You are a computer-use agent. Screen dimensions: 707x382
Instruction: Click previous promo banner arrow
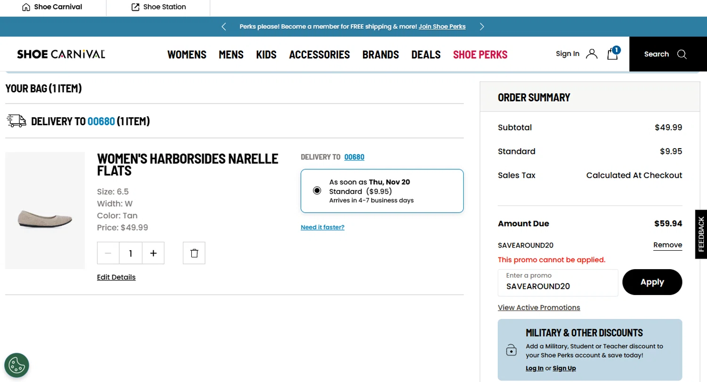tap(224, 27)
